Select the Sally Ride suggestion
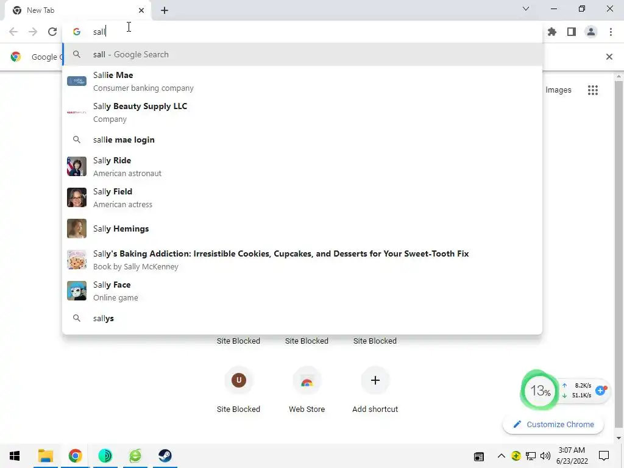Image resolution: width=624 pixels, height=468 pixels. (x=302, y=166)
